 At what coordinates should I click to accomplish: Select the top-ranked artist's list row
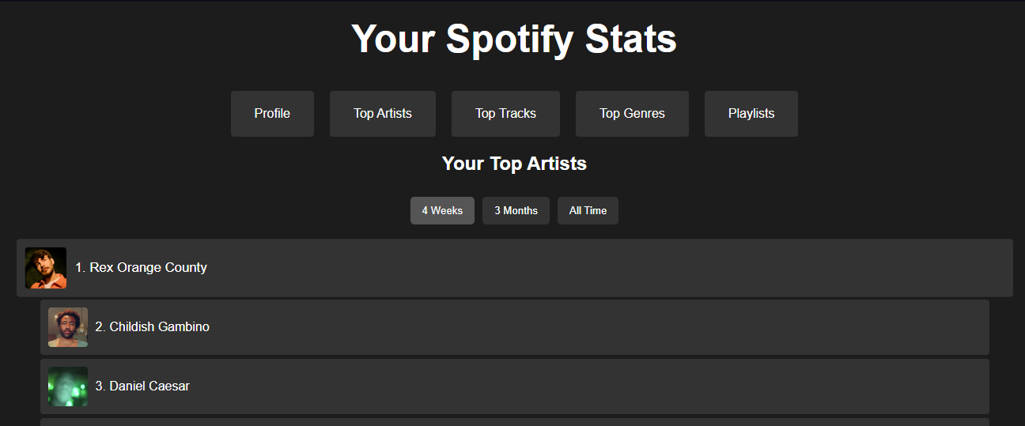(x=515, y=268)
